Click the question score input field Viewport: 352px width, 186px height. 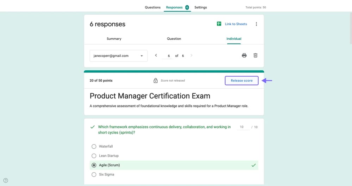coord(243,127)
